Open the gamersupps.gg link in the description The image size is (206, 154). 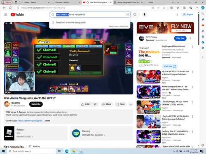pyautogui.click(x=30, y=121)
